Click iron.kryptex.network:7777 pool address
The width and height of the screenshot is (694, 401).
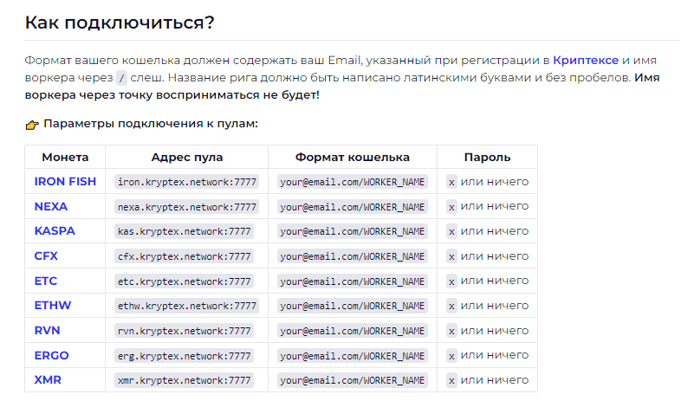pos(187,182)
